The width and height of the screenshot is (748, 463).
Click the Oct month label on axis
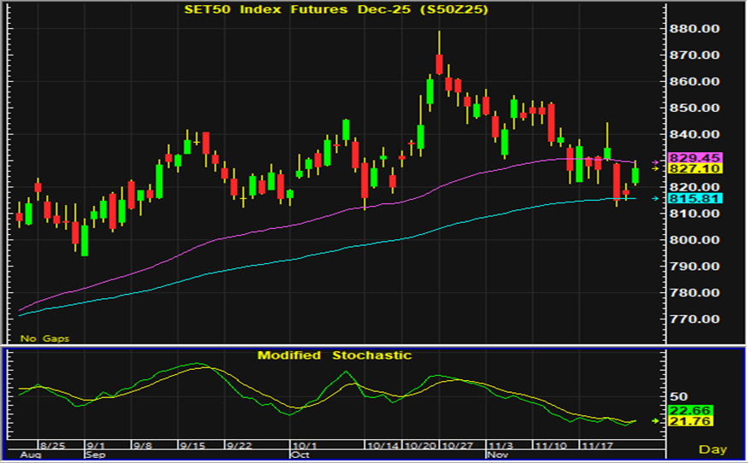point(300,455)
